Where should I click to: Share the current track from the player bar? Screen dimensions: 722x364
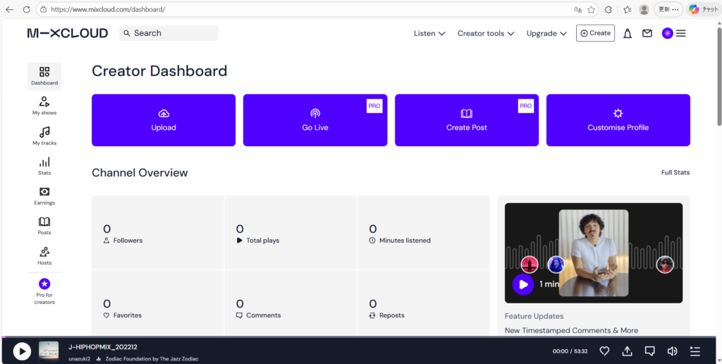[627, 351]
